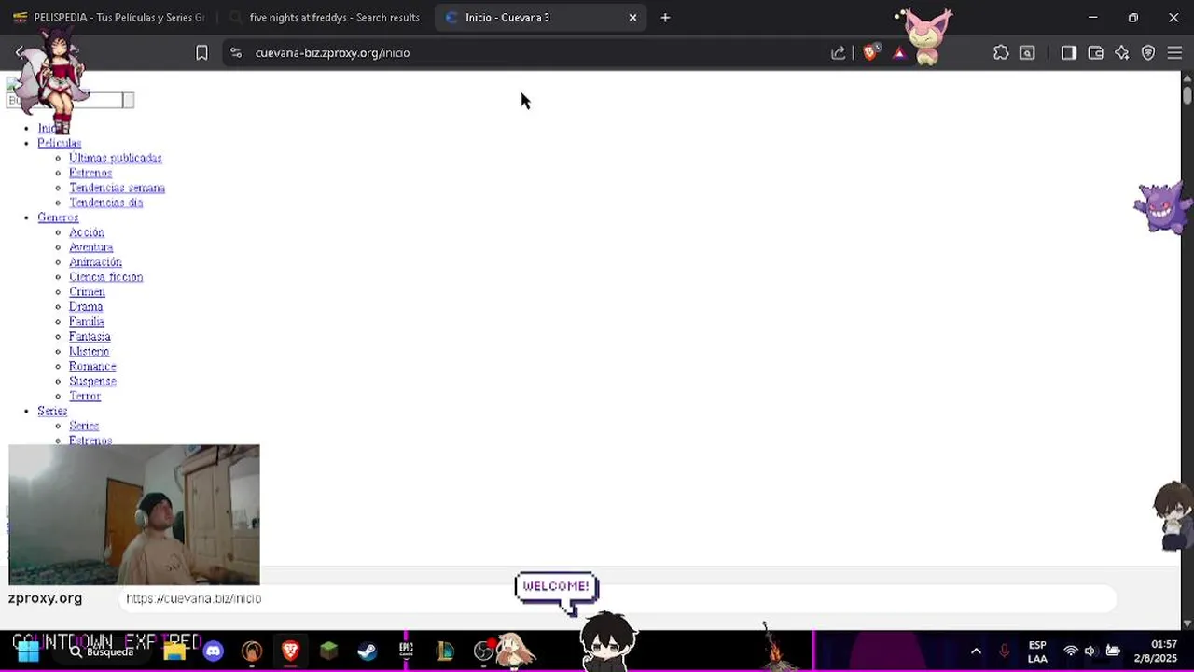The image size is (1194, 672).
Task: Open the Wi-Fi network tray icon
Action: tap(1071, 651)
